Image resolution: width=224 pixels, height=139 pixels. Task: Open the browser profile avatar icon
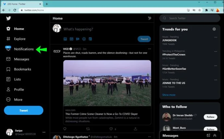tap(218, 10)
